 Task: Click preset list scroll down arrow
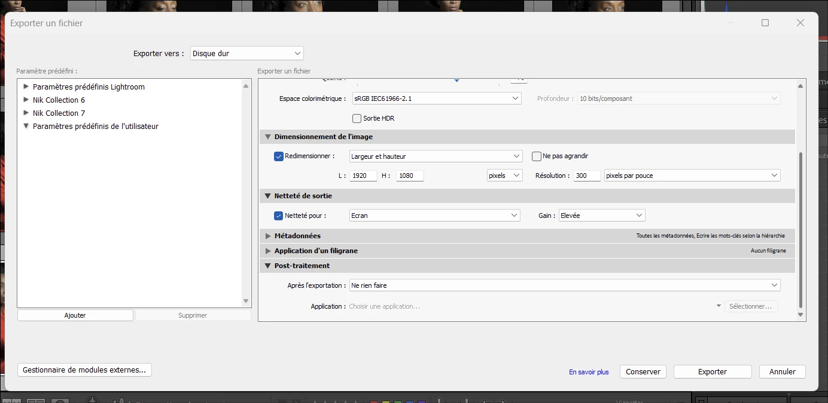[x=246, y=301]
